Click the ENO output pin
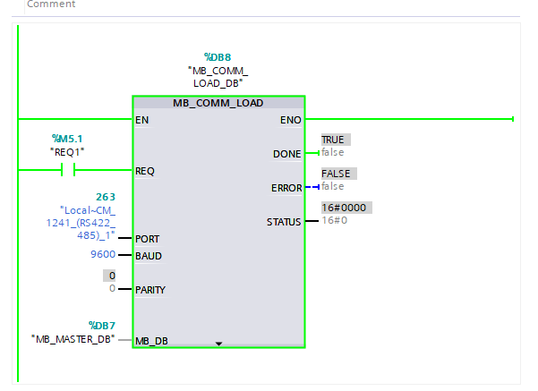The width and height of the screenshot is (538, 391). [x=291, y=120]
